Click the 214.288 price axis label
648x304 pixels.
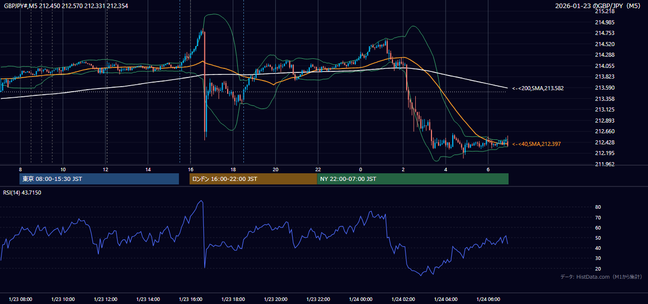pyautogui.click(x=605, y=55)
